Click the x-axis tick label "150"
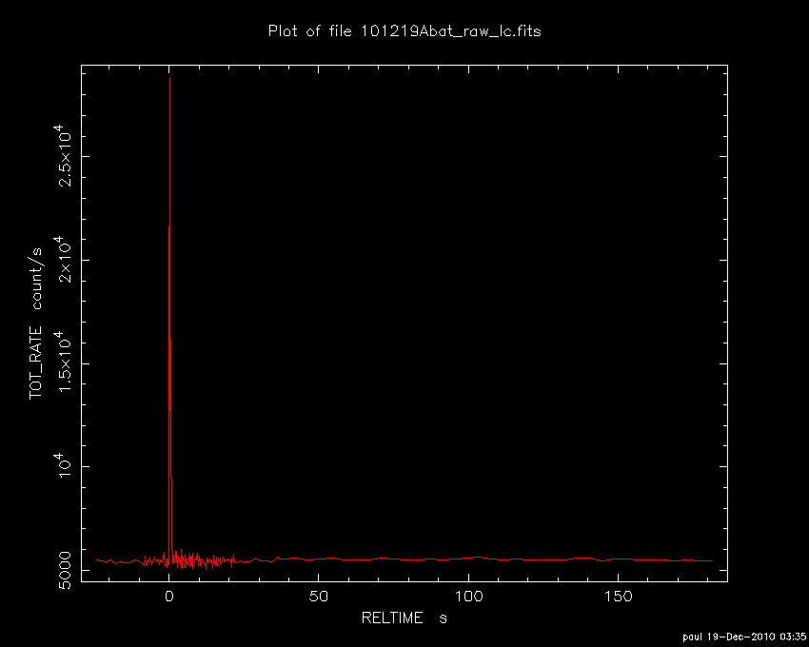The width and height of the screenshot is (809, 647). 618,597
